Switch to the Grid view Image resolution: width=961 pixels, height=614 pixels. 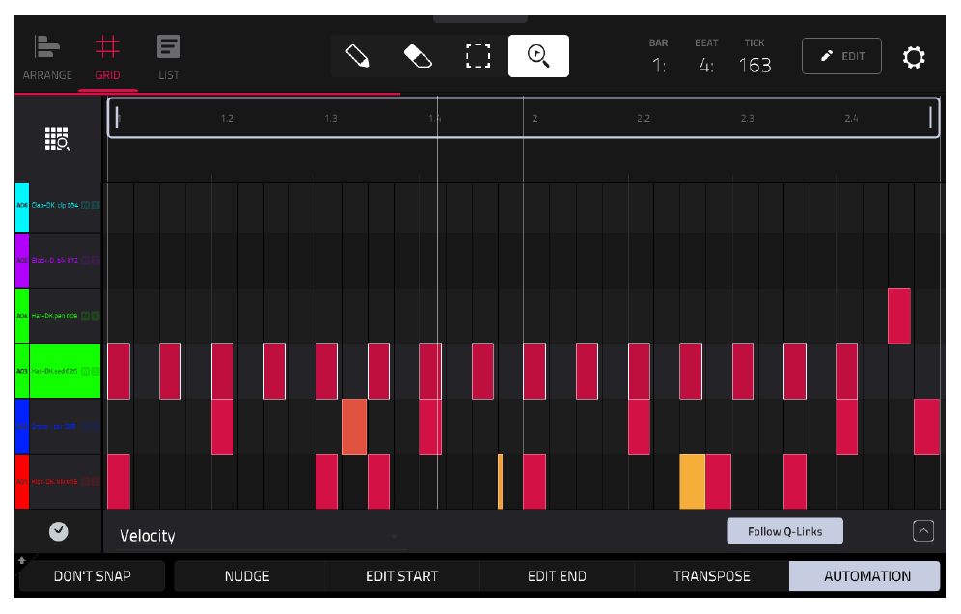108,58
